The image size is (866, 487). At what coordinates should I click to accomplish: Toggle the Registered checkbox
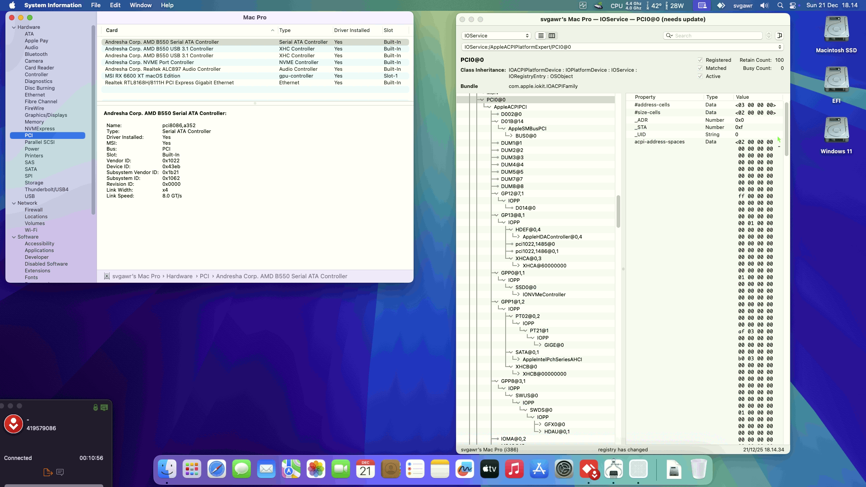pyautogui.click(x=700, y=60)
